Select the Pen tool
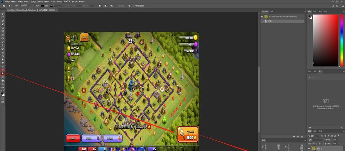The image size is (345, 151). [3, 66]
